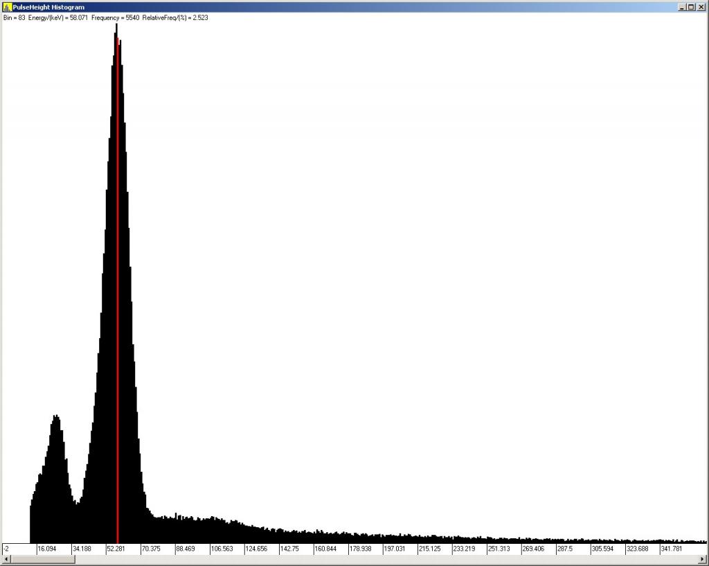Viewport: 709px width, 566px height.
Task: Click the -2 axis label at far left
Action: point(6,549)
